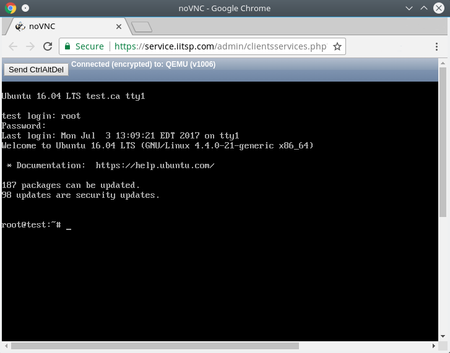Click the 'Secure' label in address bar
Screen dimensions: 450x353
pyautogui.click(x=90, y=46)
